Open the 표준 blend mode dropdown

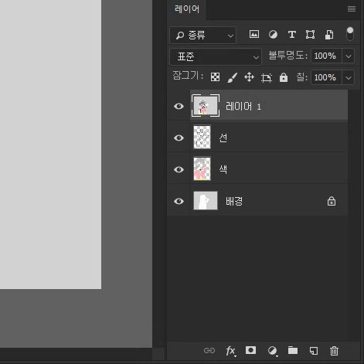click(216, 56)
